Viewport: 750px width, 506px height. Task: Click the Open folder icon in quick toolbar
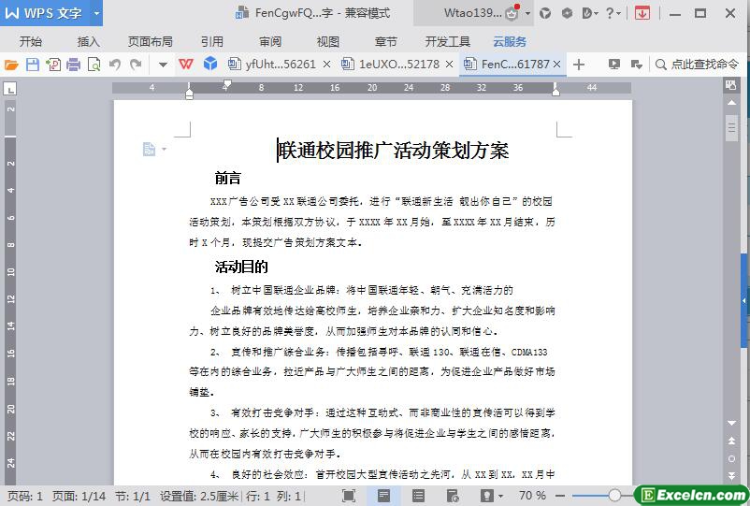click(11, 65)
